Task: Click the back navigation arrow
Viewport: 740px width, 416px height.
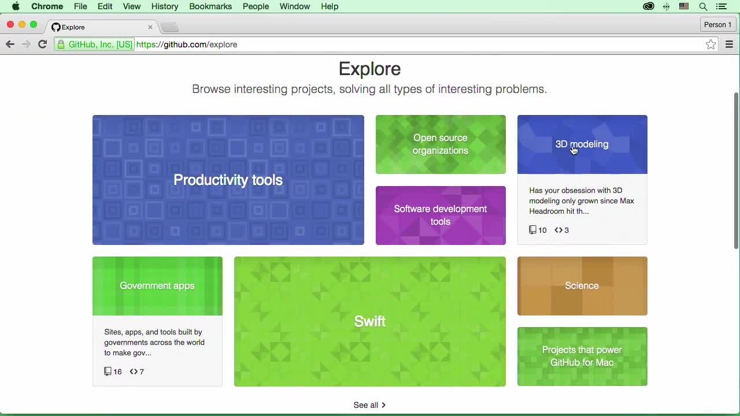Action: coord(10,44)
